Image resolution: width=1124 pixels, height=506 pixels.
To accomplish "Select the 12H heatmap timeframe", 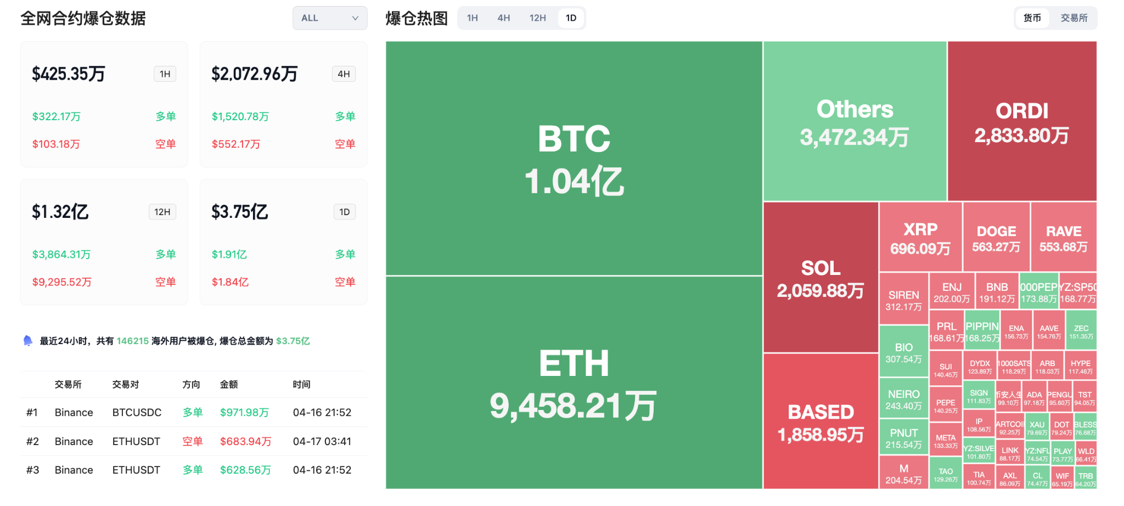I will [x=537, y=18].
